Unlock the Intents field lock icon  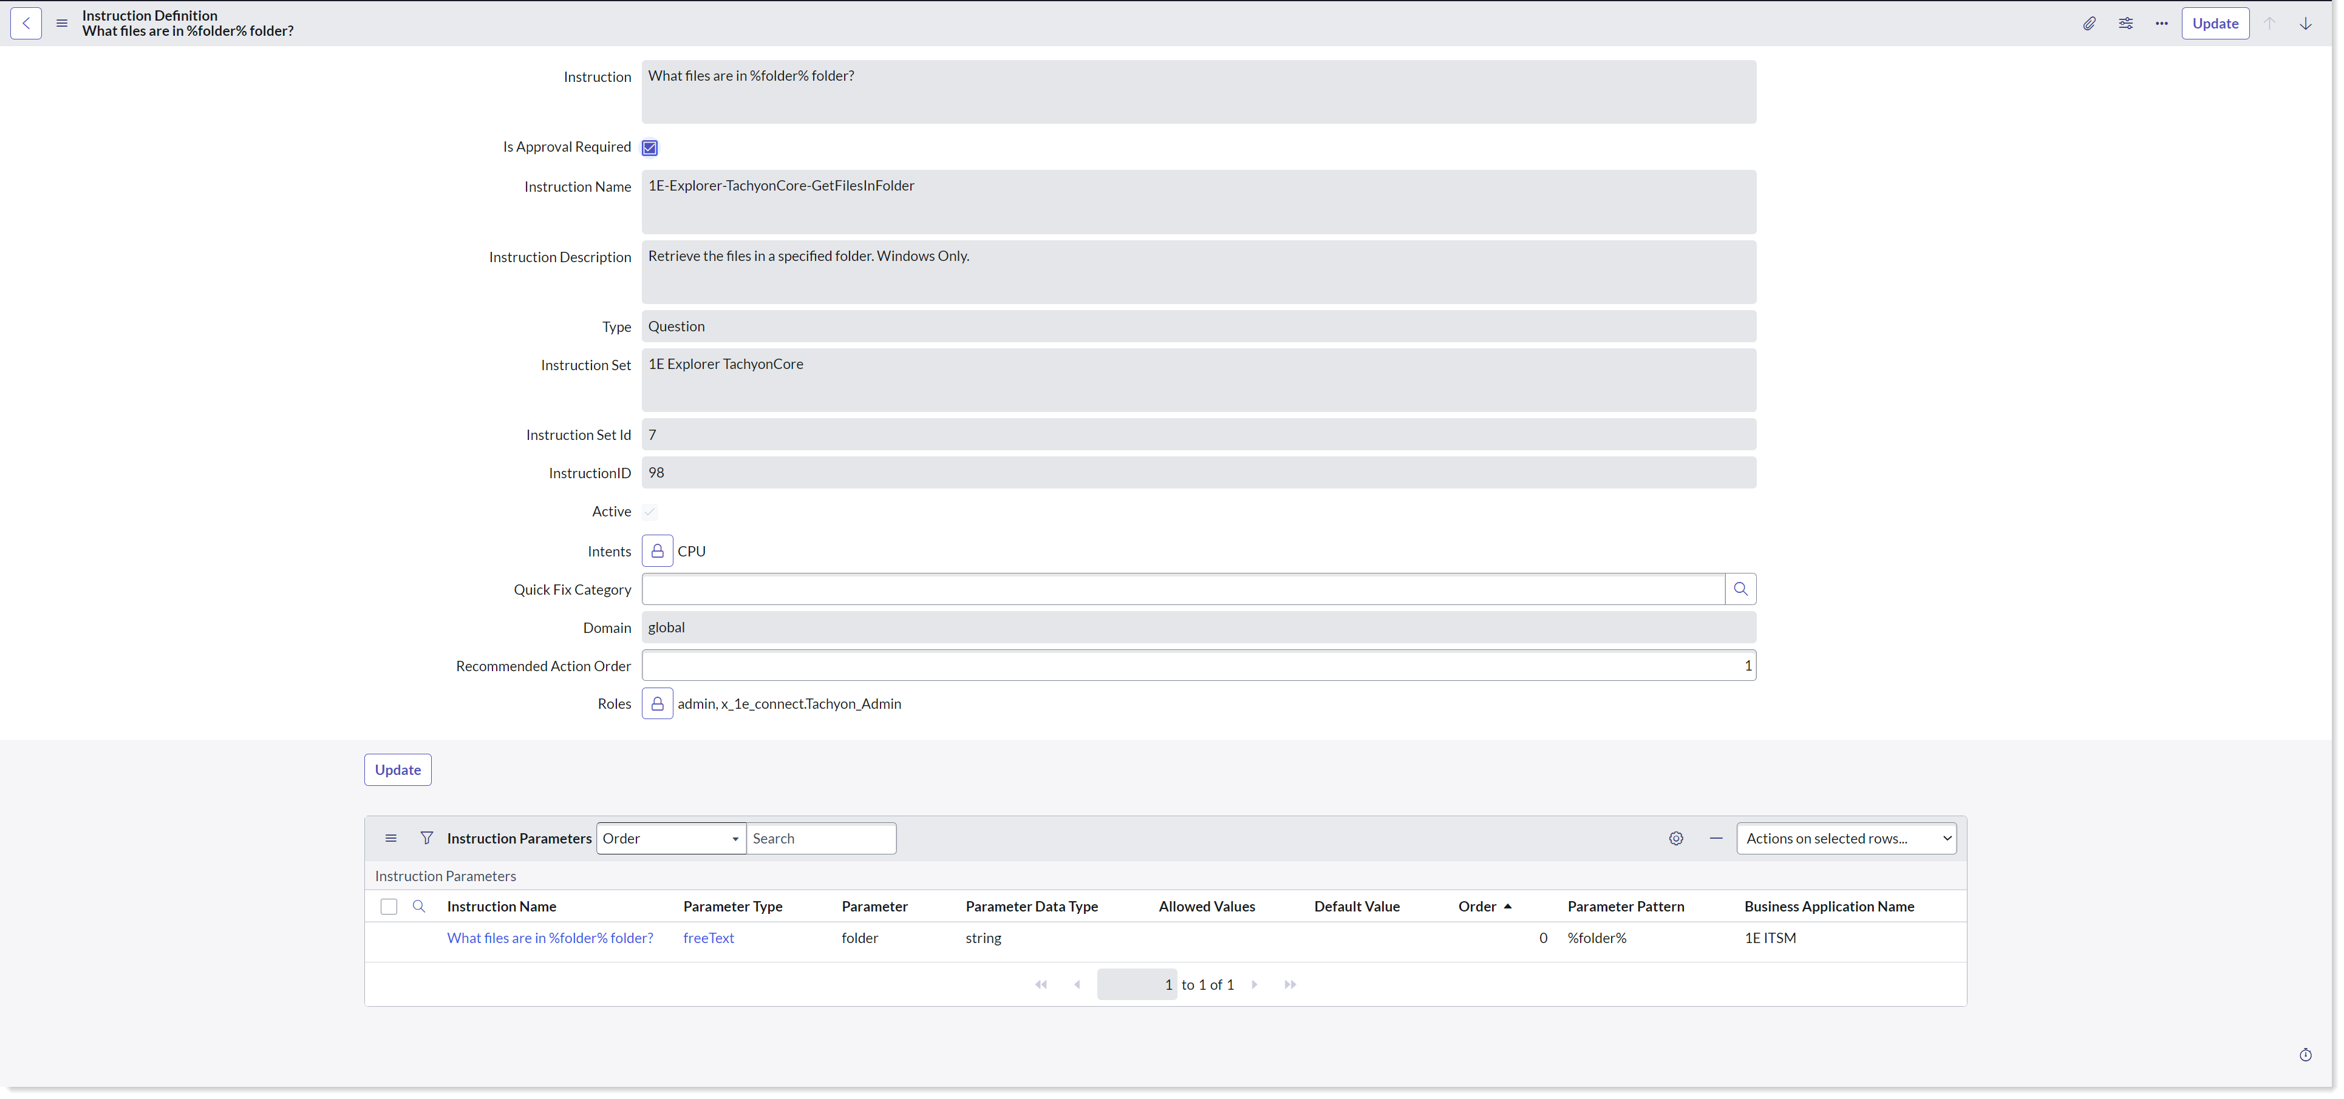[x=657, y=551]
